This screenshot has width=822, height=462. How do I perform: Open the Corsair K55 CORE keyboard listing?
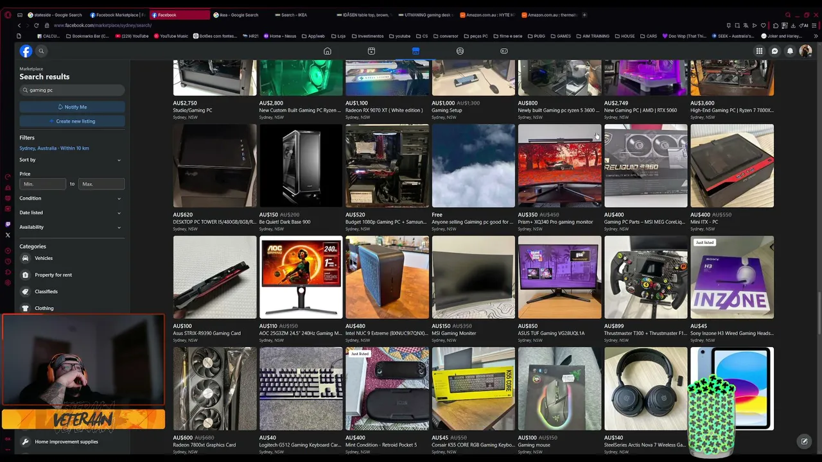pos(473,401)
